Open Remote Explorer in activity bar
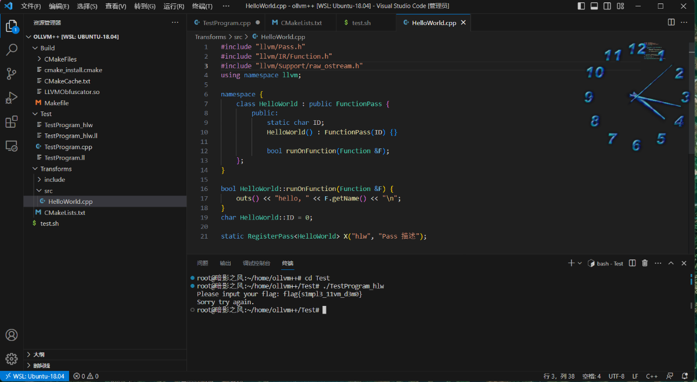Image resolution: width=697 pixels, height=382 pixels. (x=12, y=146)
